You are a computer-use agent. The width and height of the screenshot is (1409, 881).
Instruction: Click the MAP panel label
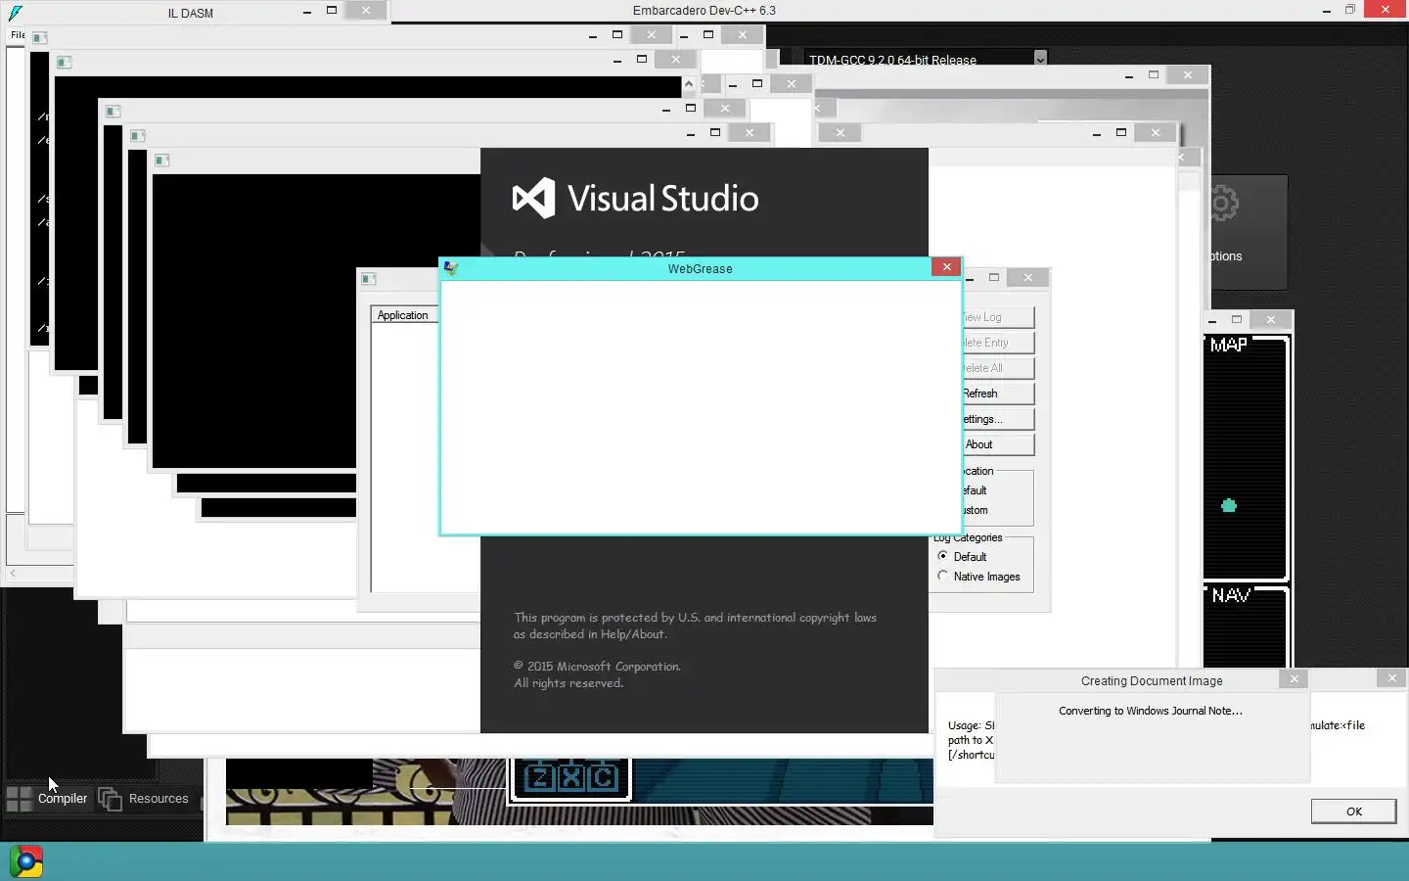coord(1229,345)
